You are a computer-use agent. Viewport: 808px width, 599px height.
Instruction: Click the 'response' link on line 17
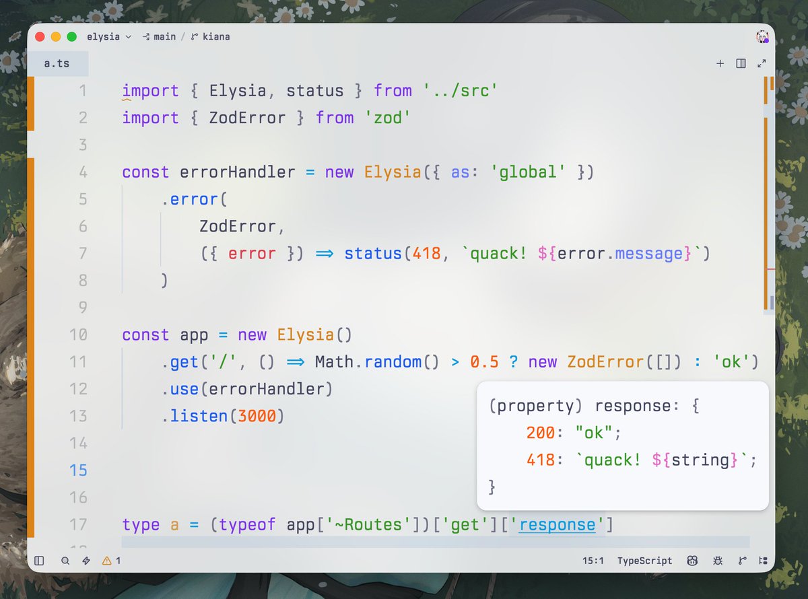(x=558, y=524)
